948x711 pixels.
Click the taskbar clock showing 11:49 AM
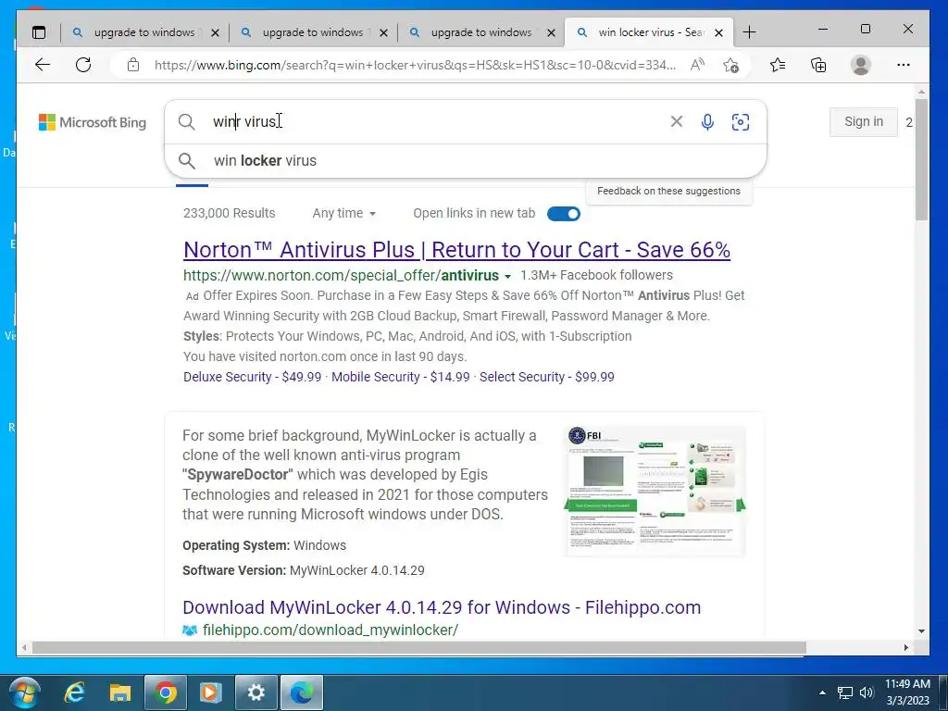pos(907,692)
